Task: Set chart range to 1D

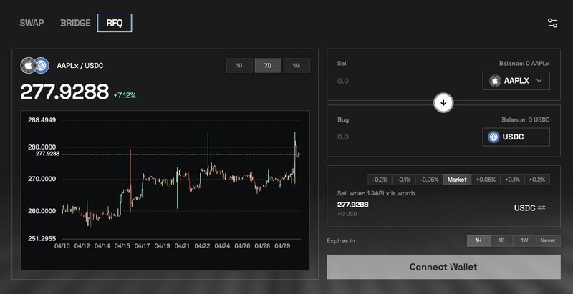Action: point(239,66)
